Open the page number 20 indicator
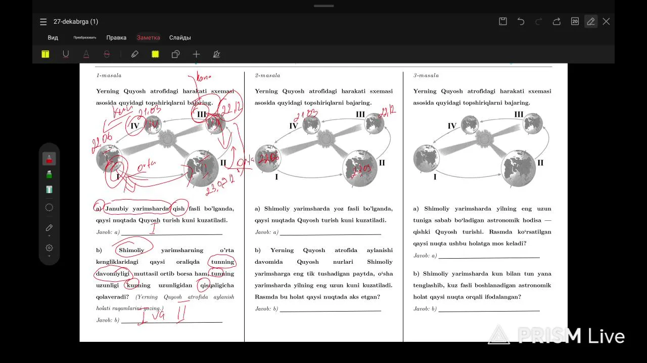 pos(575,21)
